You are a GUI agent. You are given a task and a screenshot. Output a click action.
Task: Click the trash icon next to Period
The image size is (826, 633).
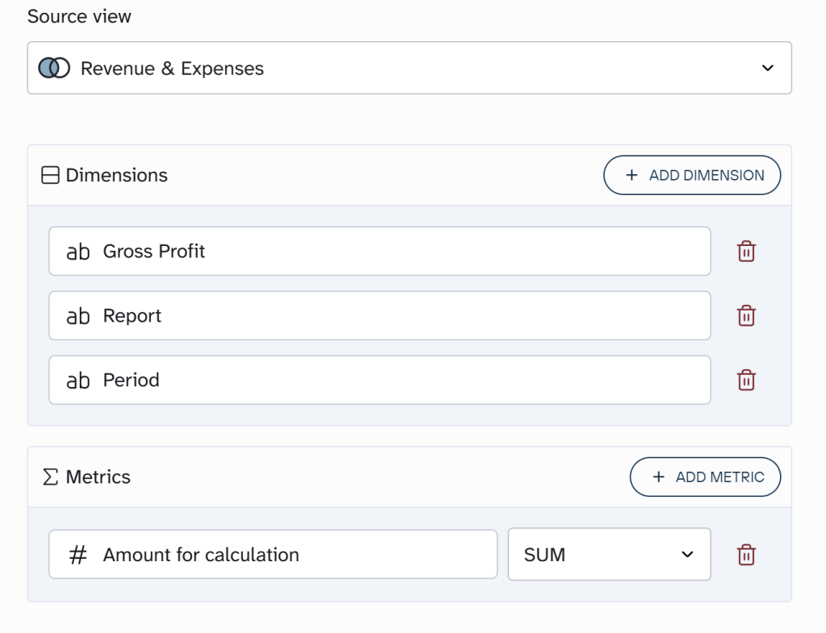(746, 380)
